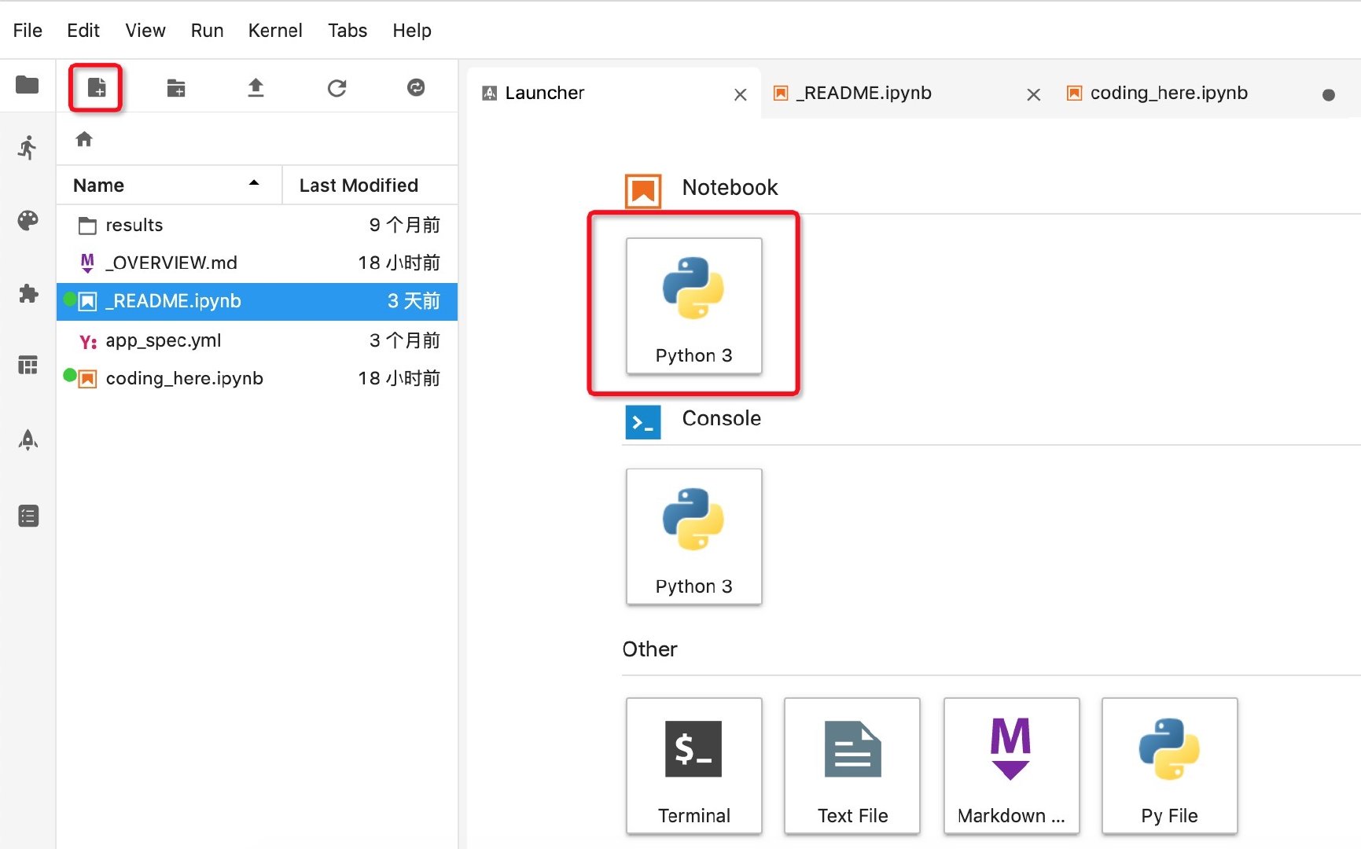This screenshot has height=849, width=1361.
Task: Close the Launcher tab
Action: (740, 95)
